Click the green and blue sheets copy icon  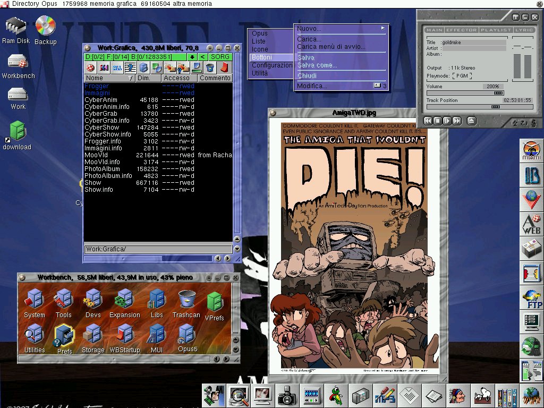[157, 67]
